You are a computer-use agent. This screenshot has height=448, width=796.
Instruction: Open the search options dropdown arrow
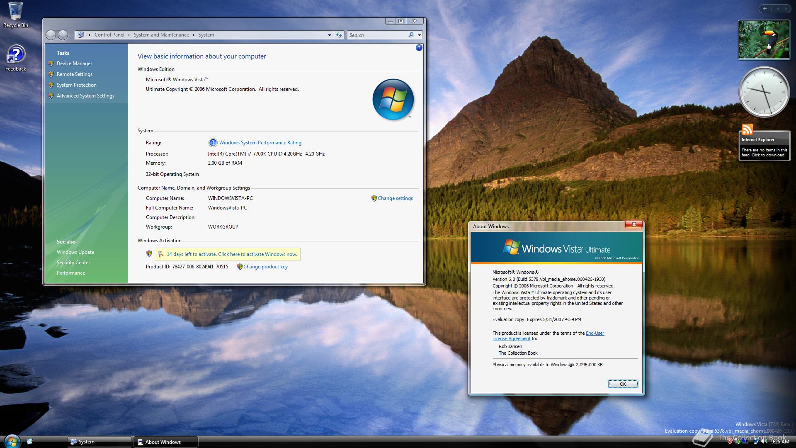pos(419,35)
